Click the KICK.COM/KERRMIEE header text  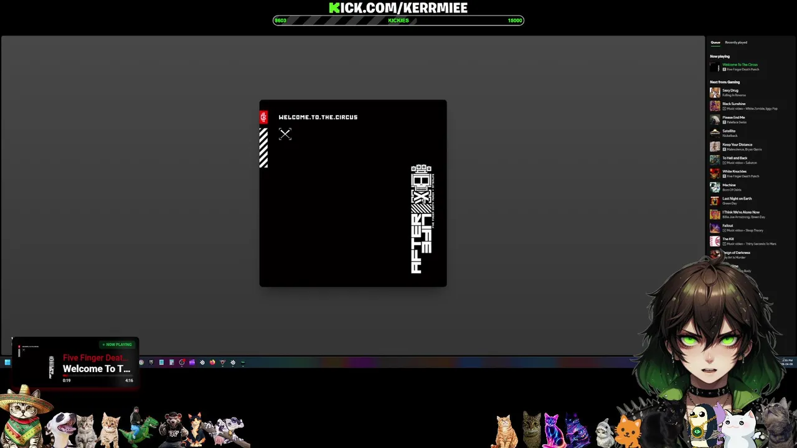[398, 7]
